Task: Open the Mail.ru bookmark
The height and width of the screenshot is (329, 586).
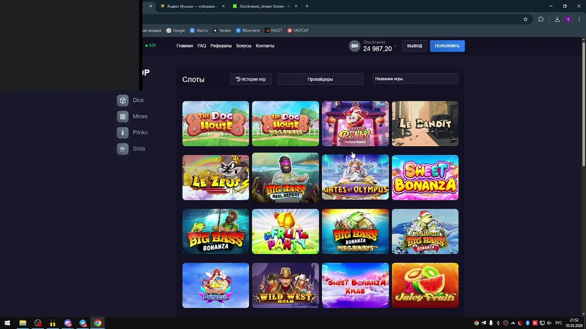Action: [199, 31]
